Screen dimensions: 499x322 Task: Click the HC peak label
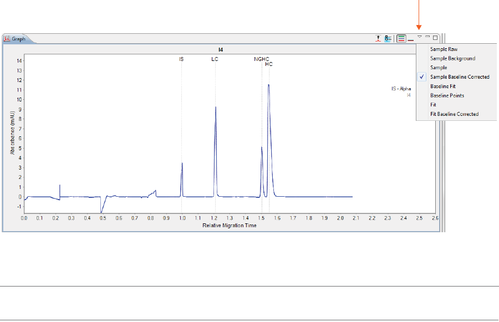269,64
